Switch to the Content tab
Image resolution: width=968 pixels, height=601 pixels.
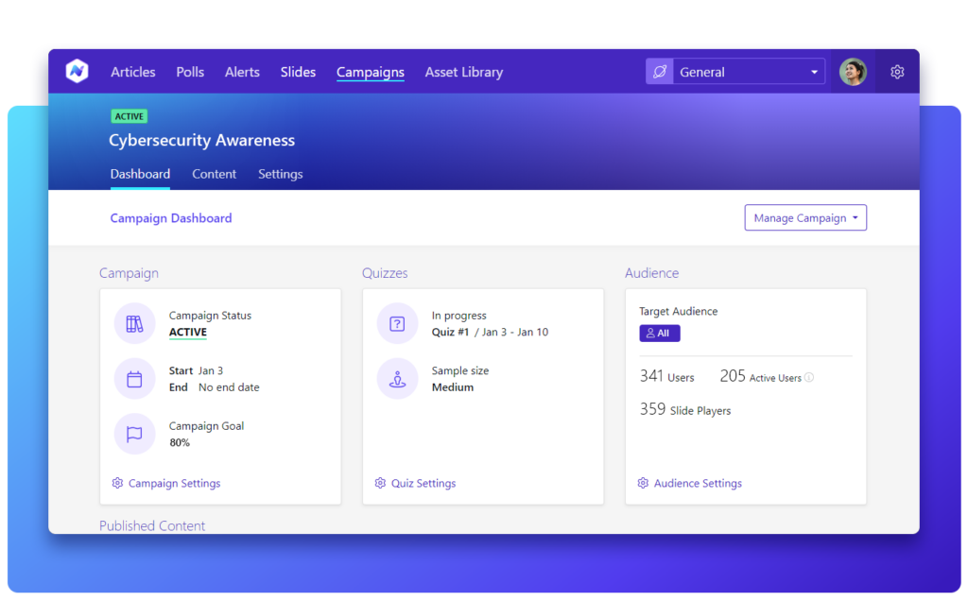tap(214, 174)
